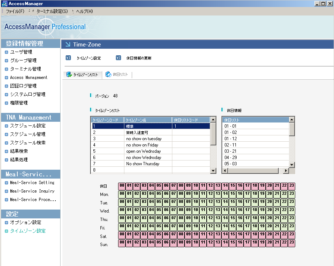334x266 pixels.
Task: Click the bullet icon beside グループ管理
Action: tap(6, 61)
